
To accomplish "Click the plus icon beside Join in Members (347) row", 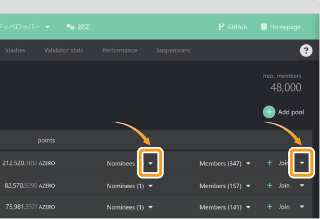I will pos(269,163).
